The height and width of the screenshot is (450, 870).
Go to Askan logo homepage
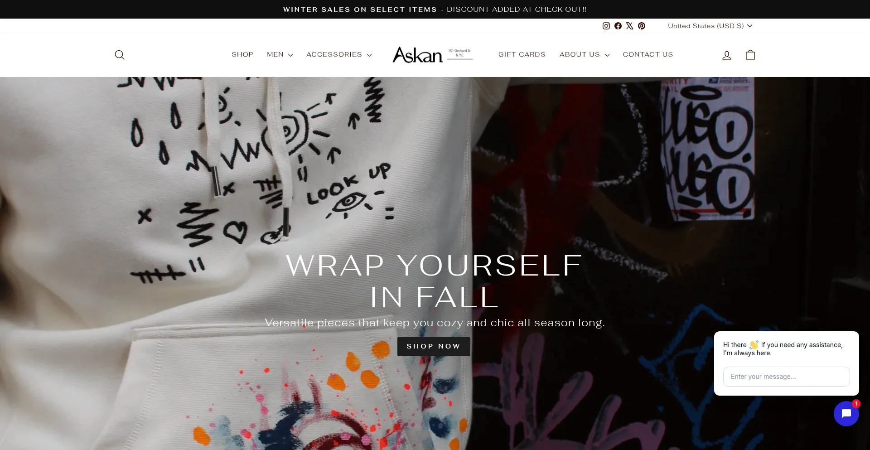coord(433,54)
